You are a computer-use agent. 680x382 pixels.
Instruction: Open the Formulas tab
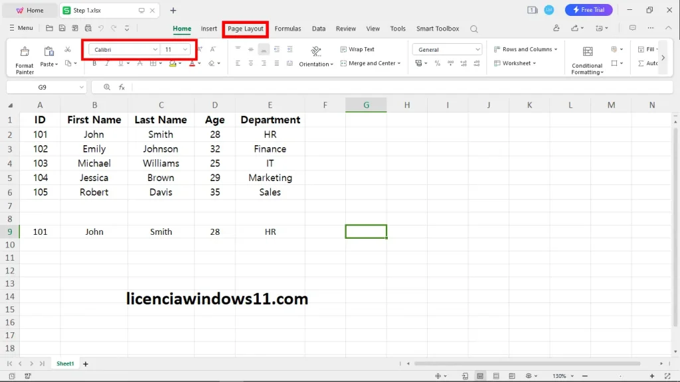[x=288, y=29]
